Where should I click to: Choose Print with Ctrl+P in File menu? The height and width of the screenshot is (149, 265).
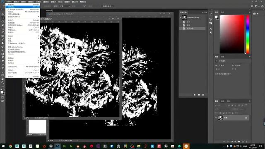pyautogui.click(x=22, y=70)
